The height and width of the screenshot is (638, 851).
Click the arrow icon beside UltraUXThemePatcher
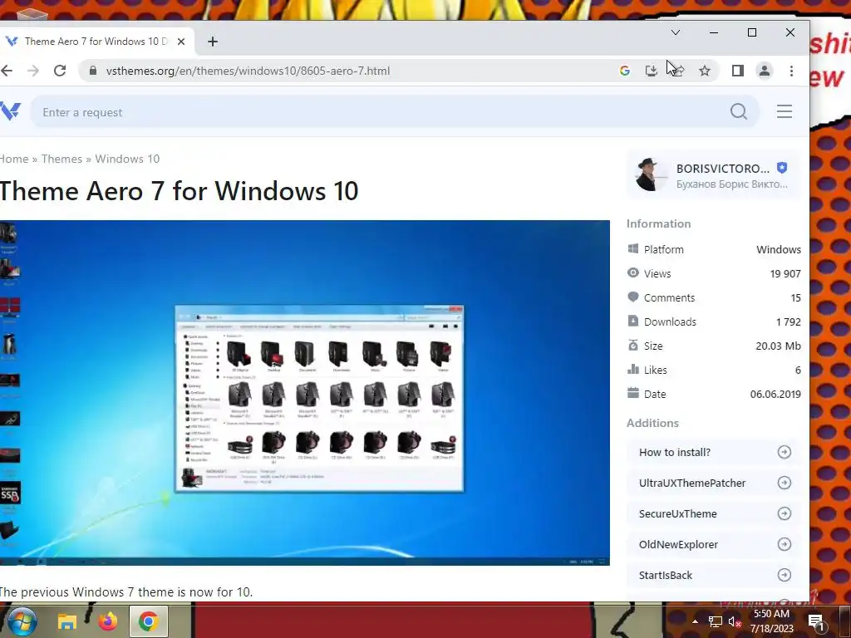point(785,483)
